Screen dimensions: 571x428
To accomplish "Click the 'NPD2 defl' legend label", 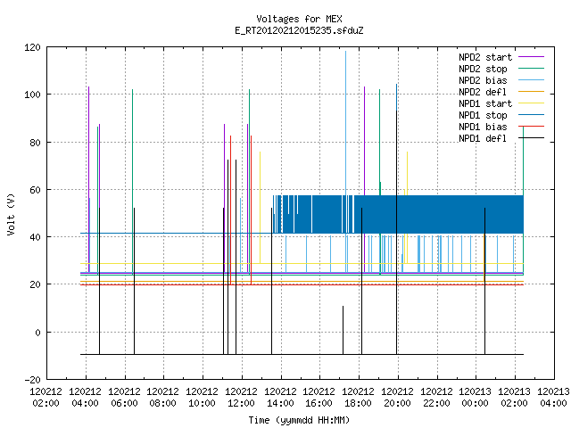I will [x=483, y=92].
